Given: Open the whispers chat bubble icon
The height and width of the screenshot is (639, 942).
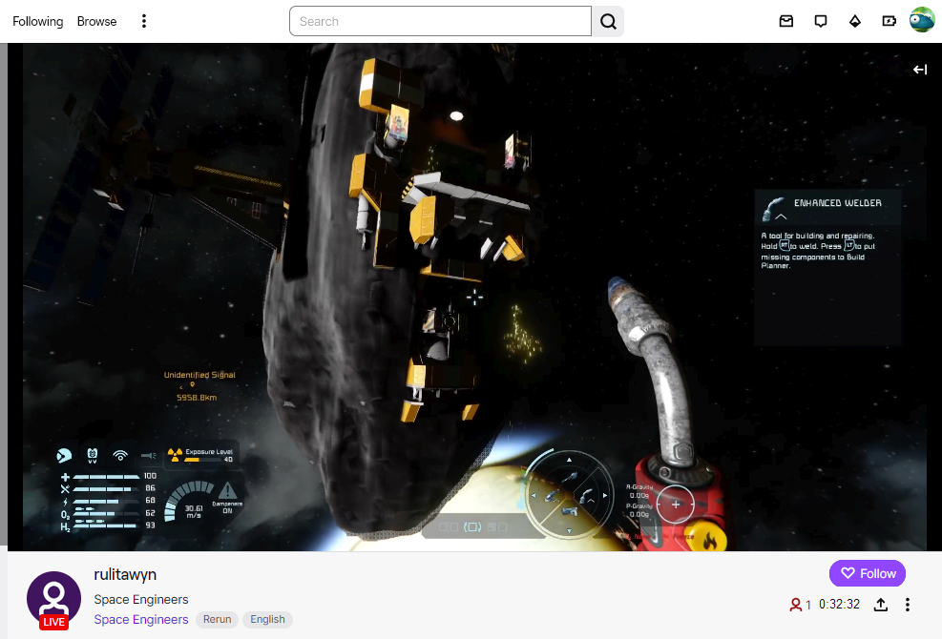Looking at the screenshot, I should [821, 21].
